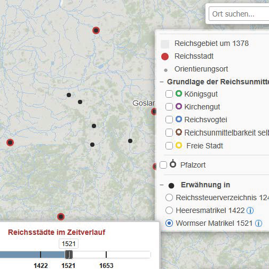Tick the Freie Stadt checkbox
This screenshot has width=269, height=269.
click(x=169, y=146)
